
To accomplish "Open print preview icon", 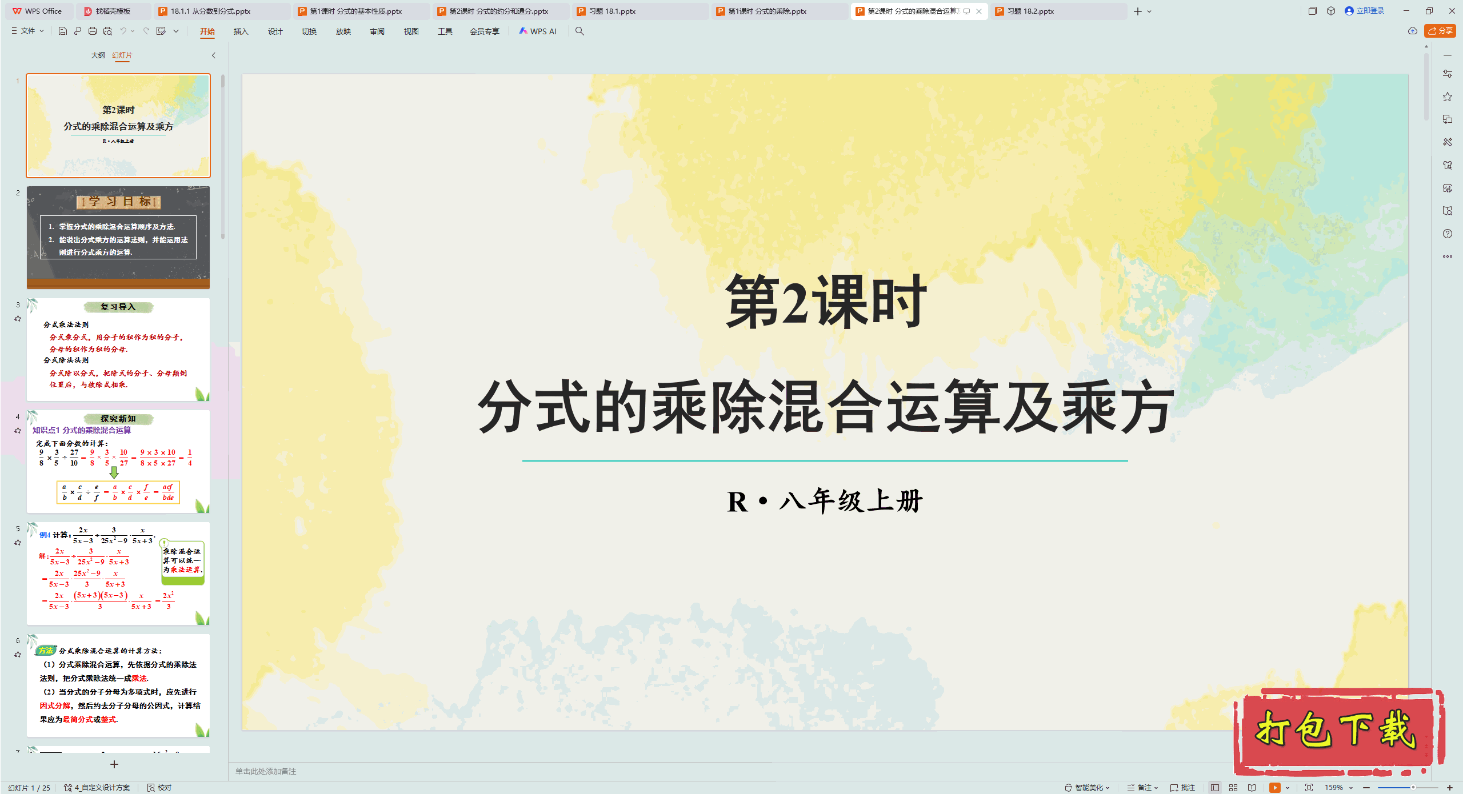I will pos(107,31).
